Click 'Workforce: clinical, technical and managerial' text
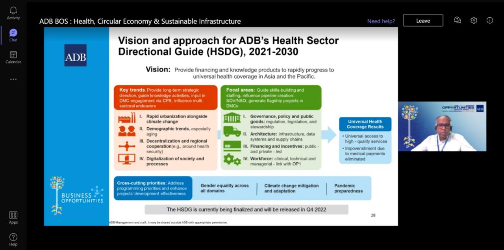Image resolution: width=504 pixels, height=250 pixels. pyautogui.click(x=283, y=161)
